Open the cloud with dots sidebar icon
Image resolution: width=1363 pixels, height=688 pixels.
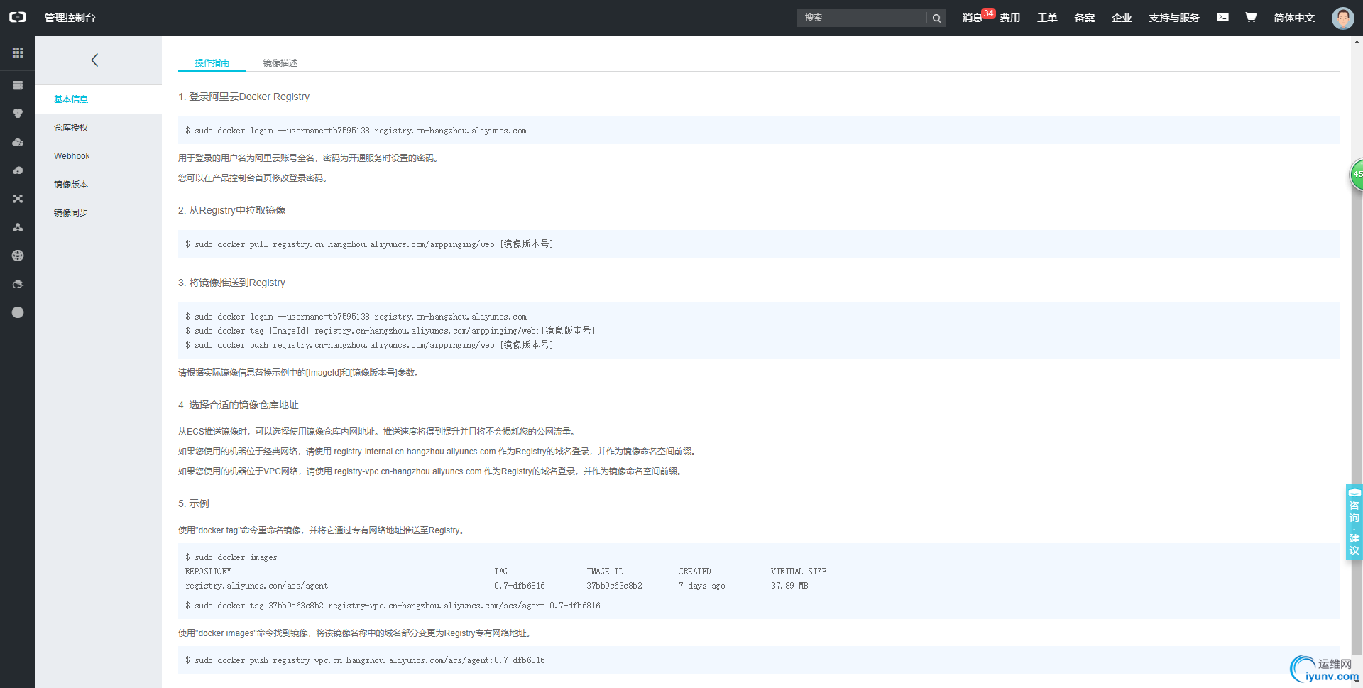point(18,142)
